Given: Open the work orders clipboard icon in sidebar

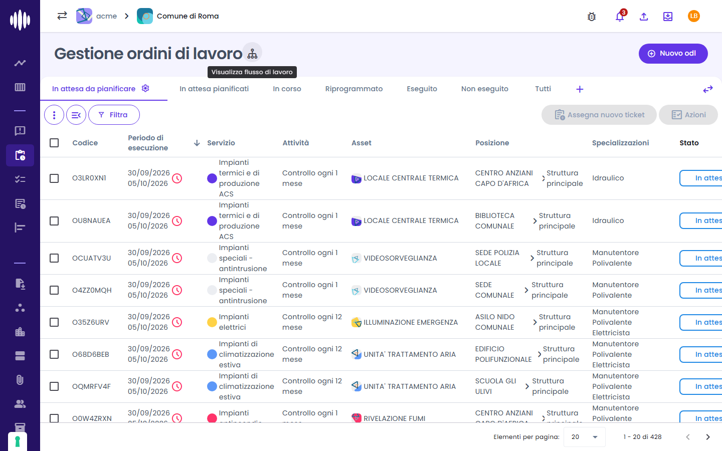Looking at the screenshot, I should point(20,155).
